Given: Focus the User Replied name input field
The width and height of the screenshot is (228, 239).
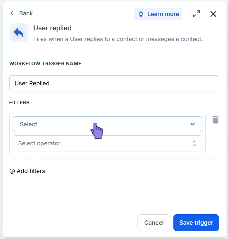Looking at the screenshot, I should point(114,83).
